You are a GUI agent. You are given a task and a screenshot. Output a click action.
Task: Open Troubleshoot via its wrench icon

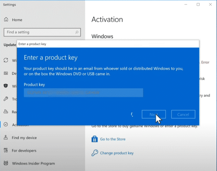(x=6, y=99)
